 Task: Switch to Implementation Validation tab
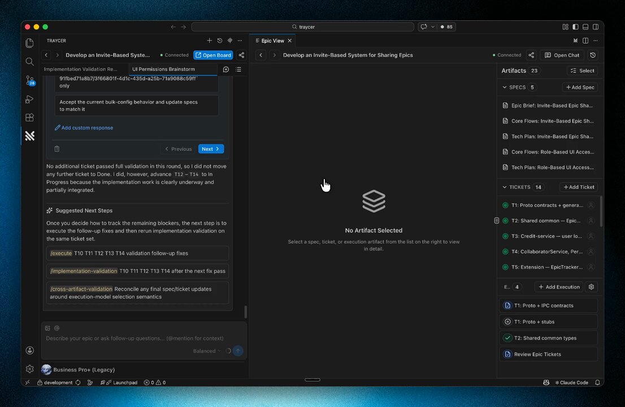click(80, 69)
